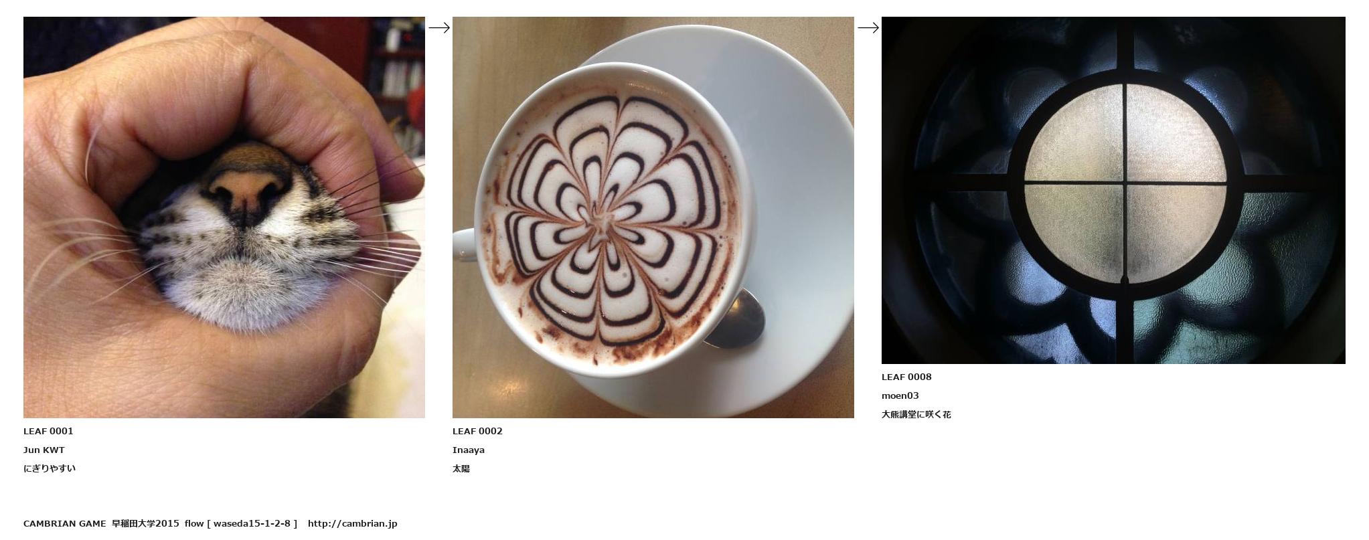This screenshot has width=1369, height=540.
Task: Select the LEAF 0001 label
Action: (48, 431)
